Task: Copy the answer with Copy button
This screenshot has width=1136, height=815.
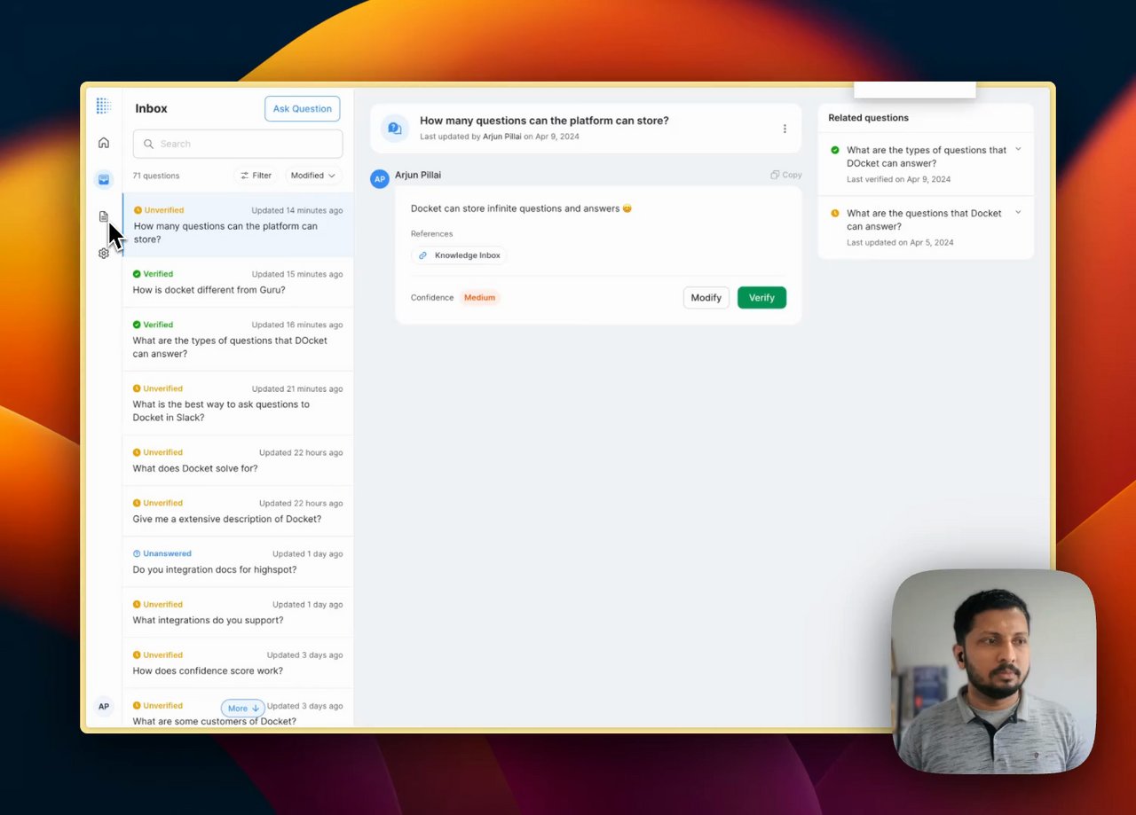Action: coord(786,175)
